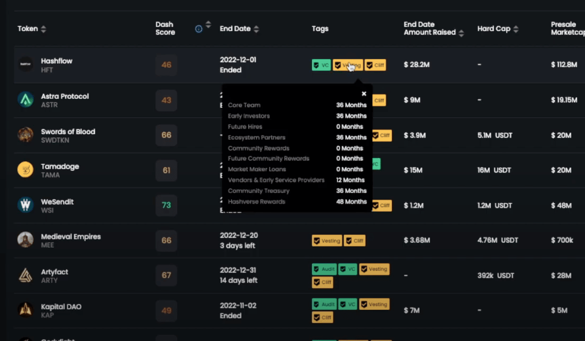The image size is (585, 341).
Task: Click the VC tag on Artyfact row
Action: pos(348,269)
